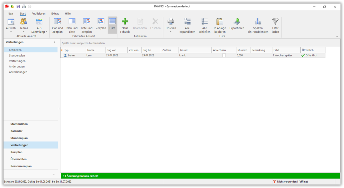Image resolution: width=344 pixels, height=188 pixels.
Task: Switch to Liste und Zeitplan view
Action: click(x=87, y=25)
